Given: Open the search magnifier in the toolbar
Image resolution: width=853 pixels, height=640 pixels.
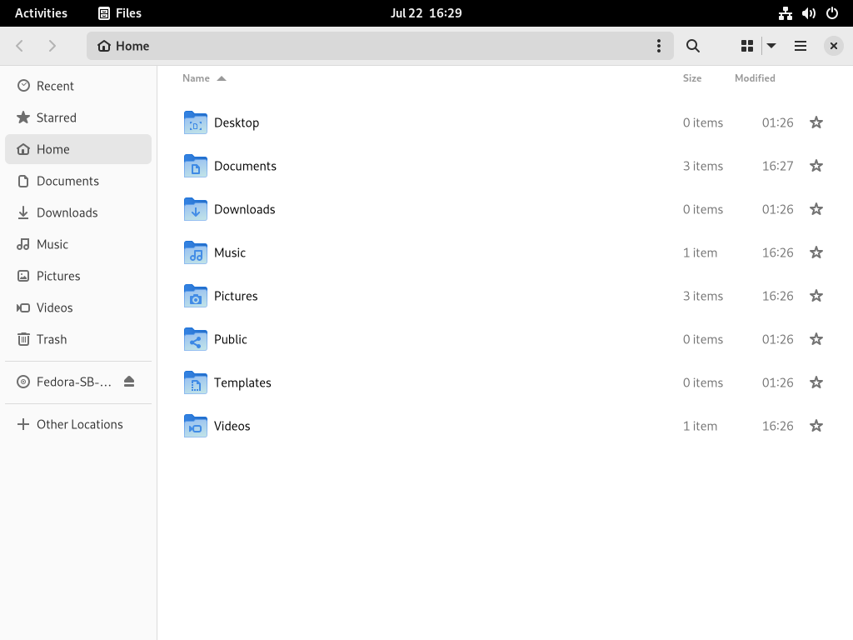Looking at the screenshot, I should click(x=692, y=46).
